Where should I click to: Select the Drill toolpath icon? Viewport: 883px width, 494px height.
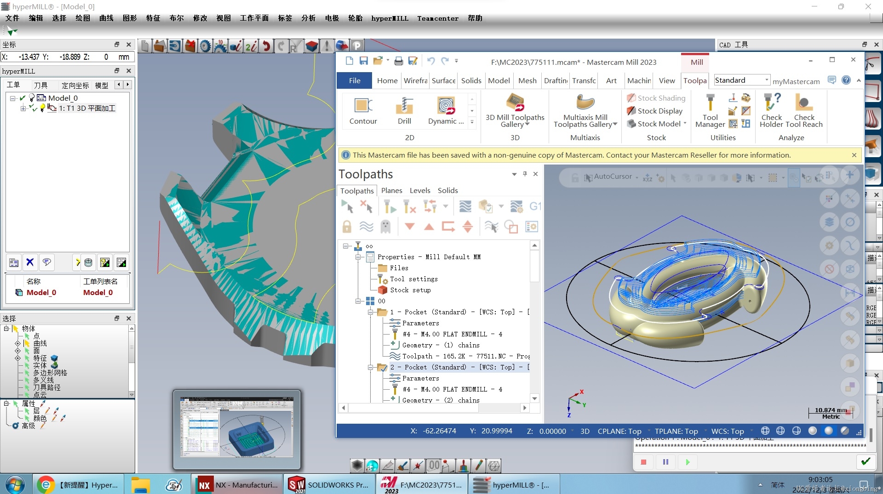click(404, 111)
